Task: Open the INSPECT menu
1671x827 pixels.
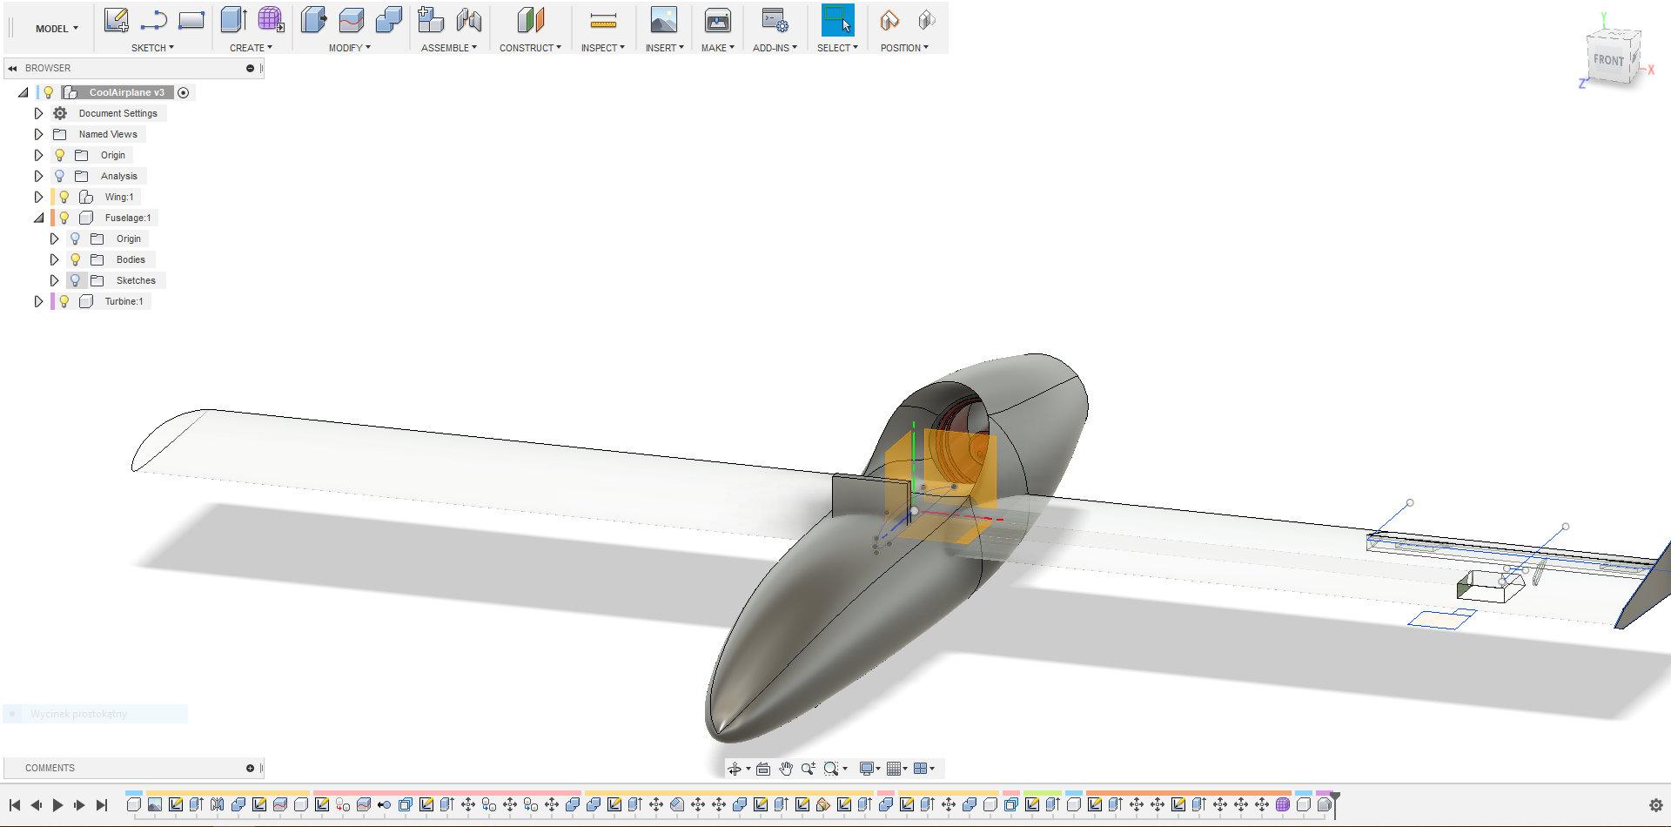Action: 603,48
